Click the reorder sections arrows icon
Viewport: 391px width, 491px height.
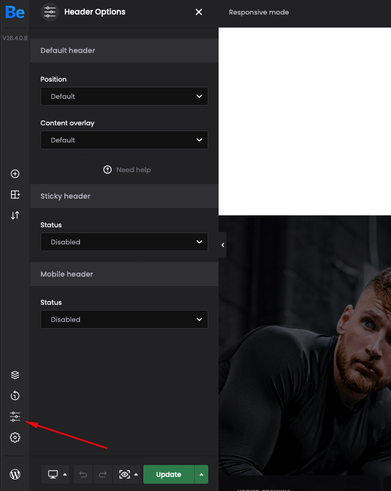[15, 215]
